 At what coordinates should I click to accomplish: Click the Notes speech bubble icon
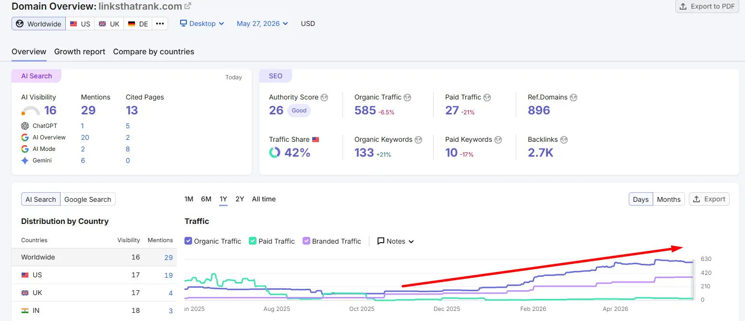pos(381,241)
